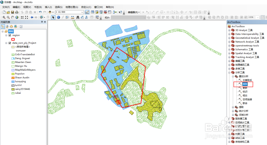Open the 文件 menu
The image size is (267, 145).
(x=6, y=7)
